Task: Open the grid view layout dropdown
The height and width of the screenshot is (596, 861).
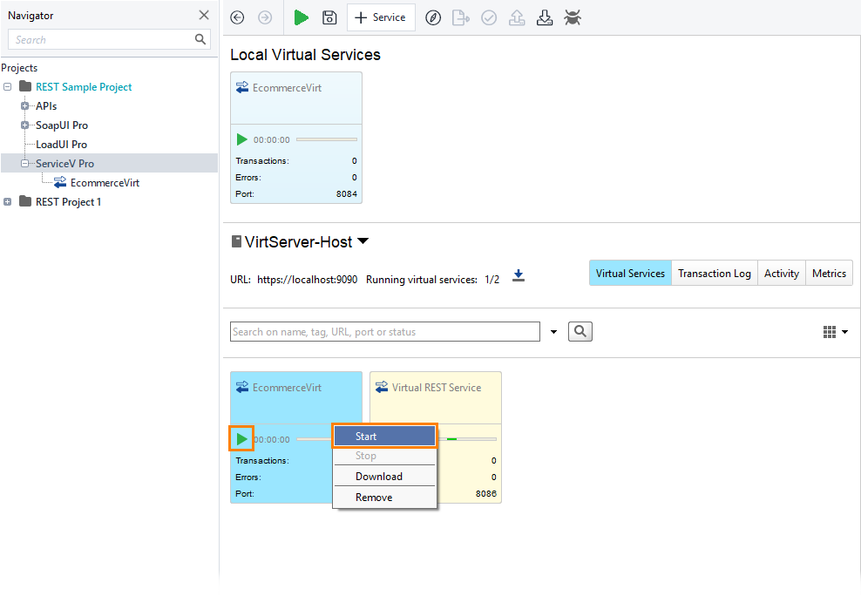Action: click(x=836, y=331)
